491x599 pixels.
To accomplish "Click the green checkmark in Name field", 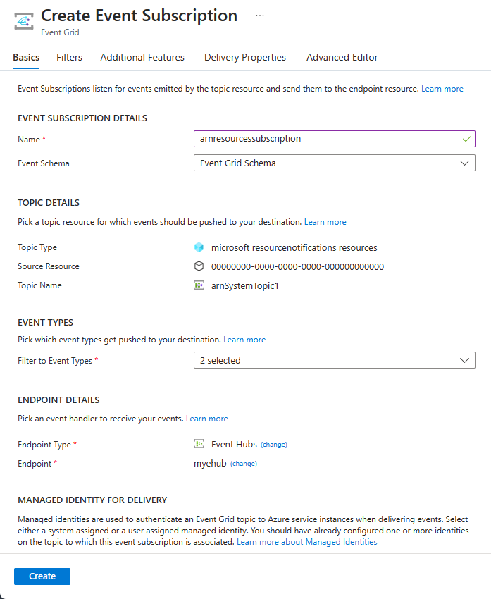I will (466, 139).
